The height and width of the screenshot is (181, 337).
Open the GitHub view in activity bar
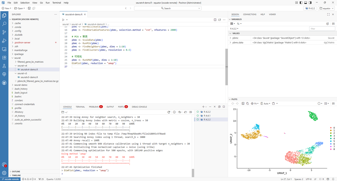(4, 83)
